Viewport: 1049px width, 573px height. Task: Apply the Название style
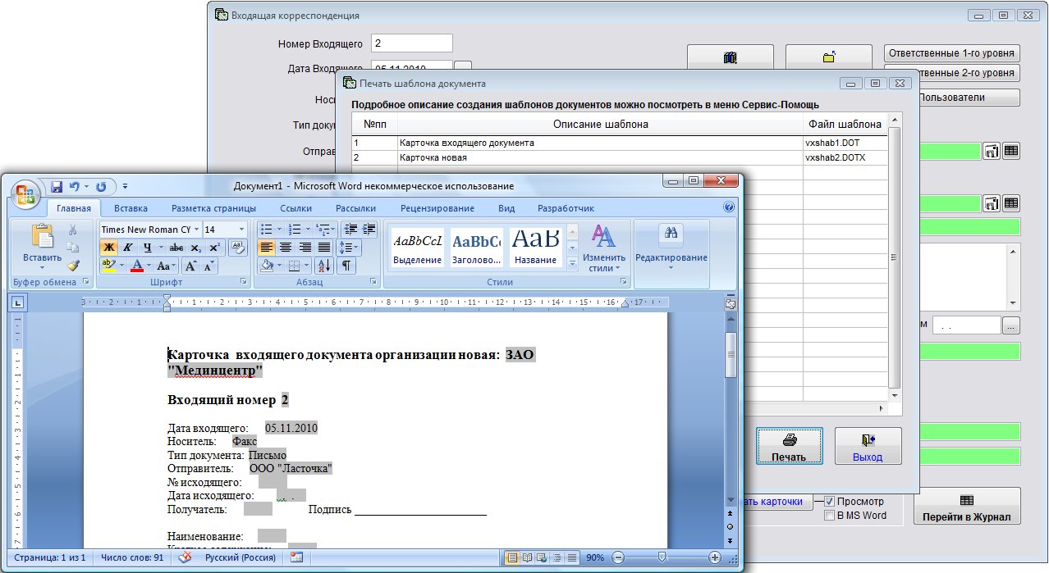pos(536,247)
